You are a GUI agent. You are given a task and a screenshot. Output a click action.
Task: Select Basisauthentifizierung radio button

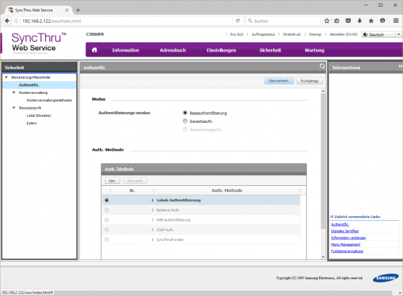pos(185,113)
